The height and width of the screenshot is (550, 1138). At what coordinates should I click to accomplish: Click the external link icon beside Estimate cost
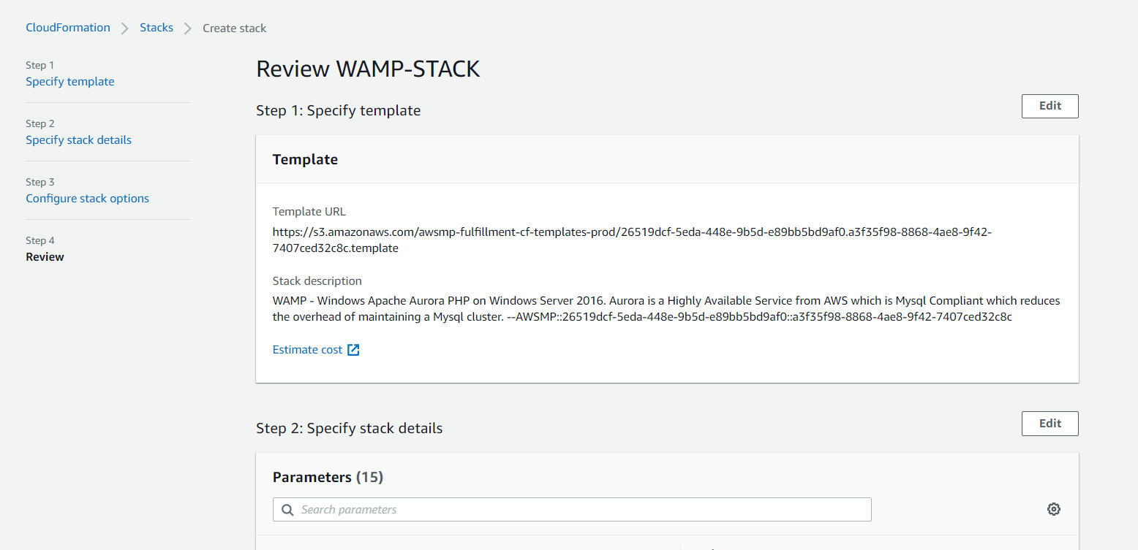pos(353,350)
